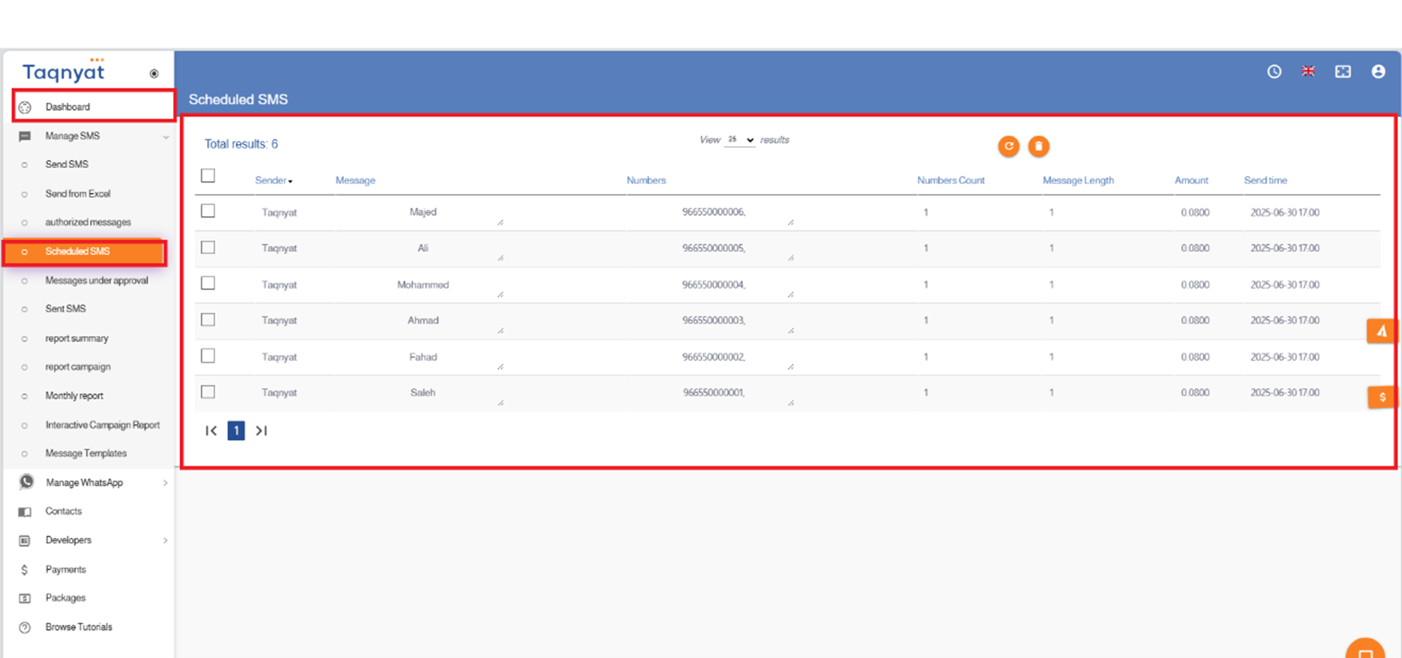The height and width of the screenshot is (658, 1402).
Task: Click the Numbers Count column header
Action: tap(951, 180)
